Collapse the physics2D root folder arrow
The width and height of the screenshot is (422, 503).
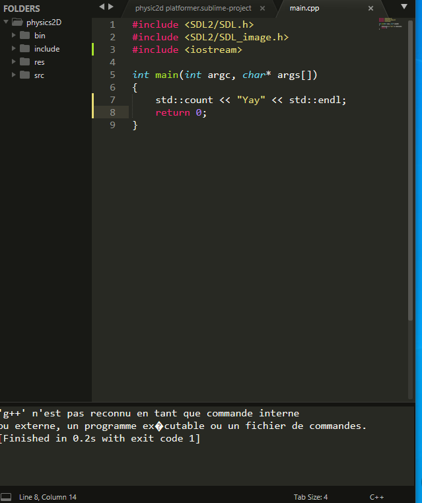click(6, 22)
